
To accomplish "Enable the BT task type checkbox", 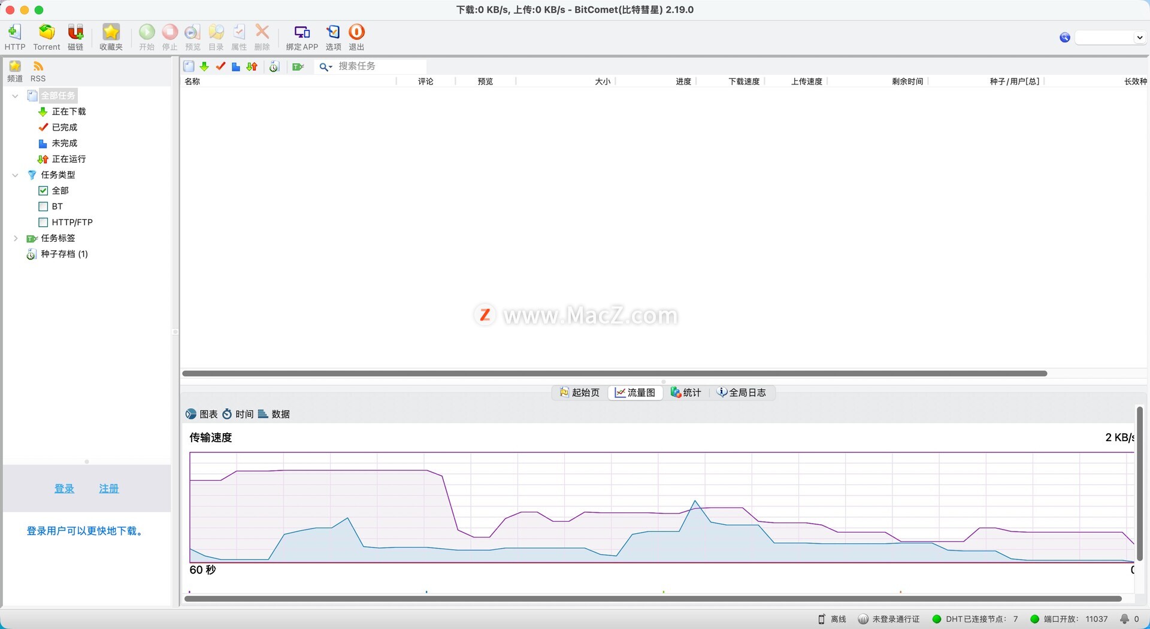I will [43, 206].
